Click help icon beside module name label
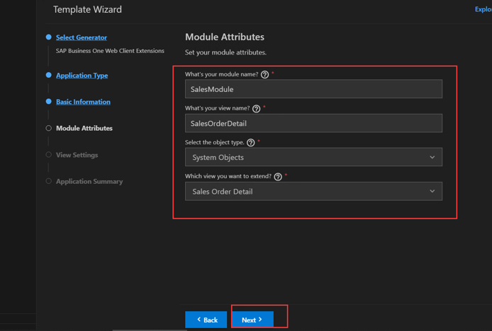The image size is (492, 331). (265, 75)
